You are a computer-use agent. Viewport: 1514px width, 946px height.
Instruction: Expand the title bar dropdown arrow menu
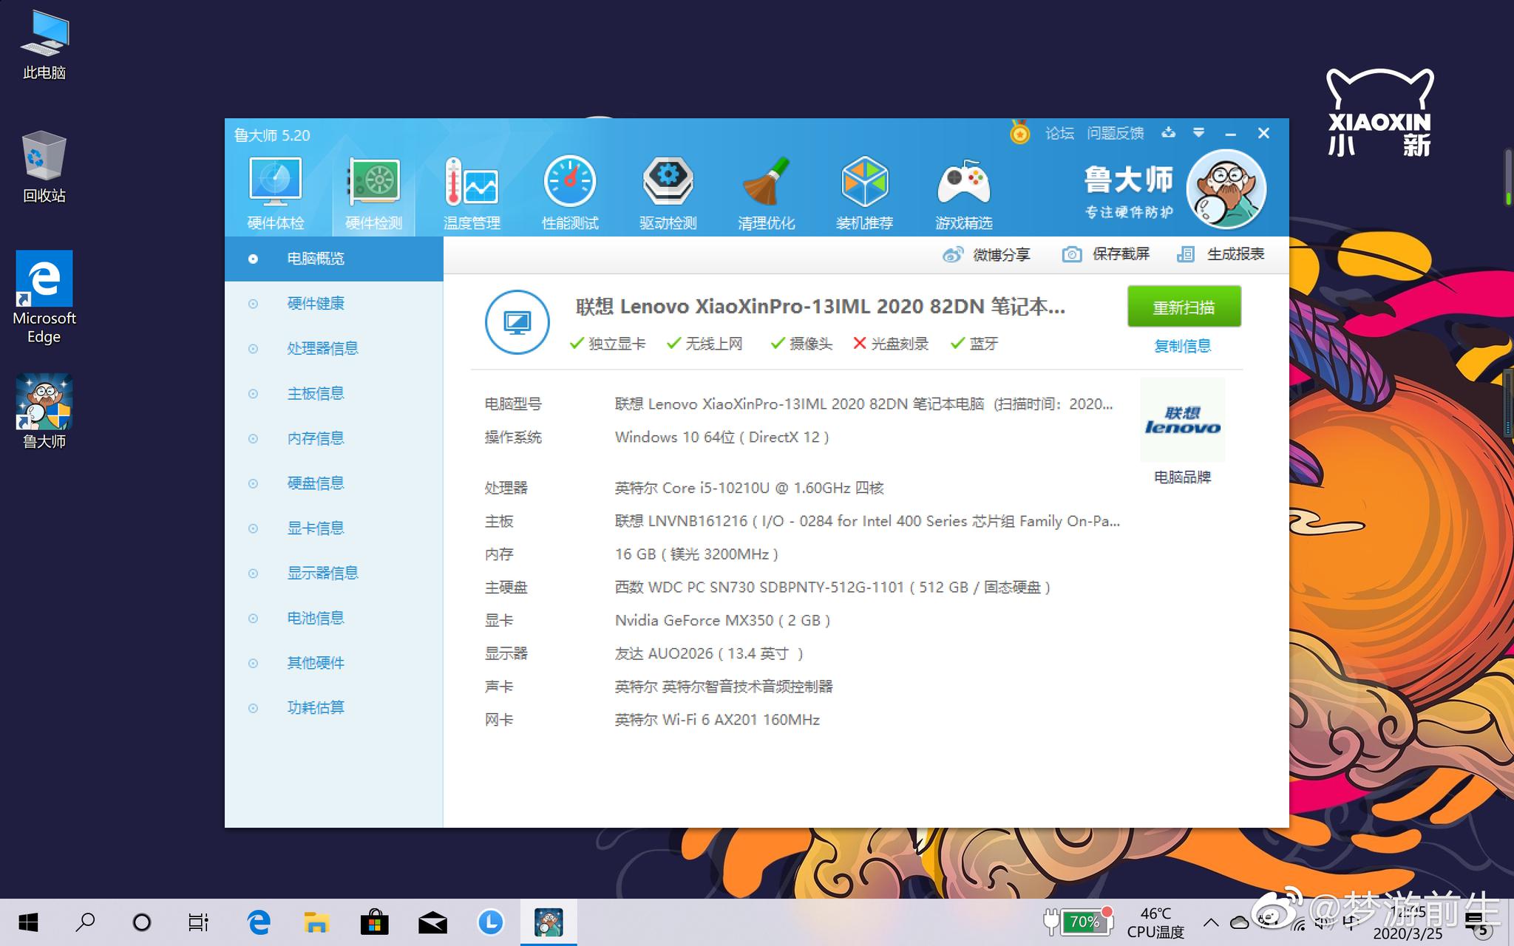(x=1199, y=133)
